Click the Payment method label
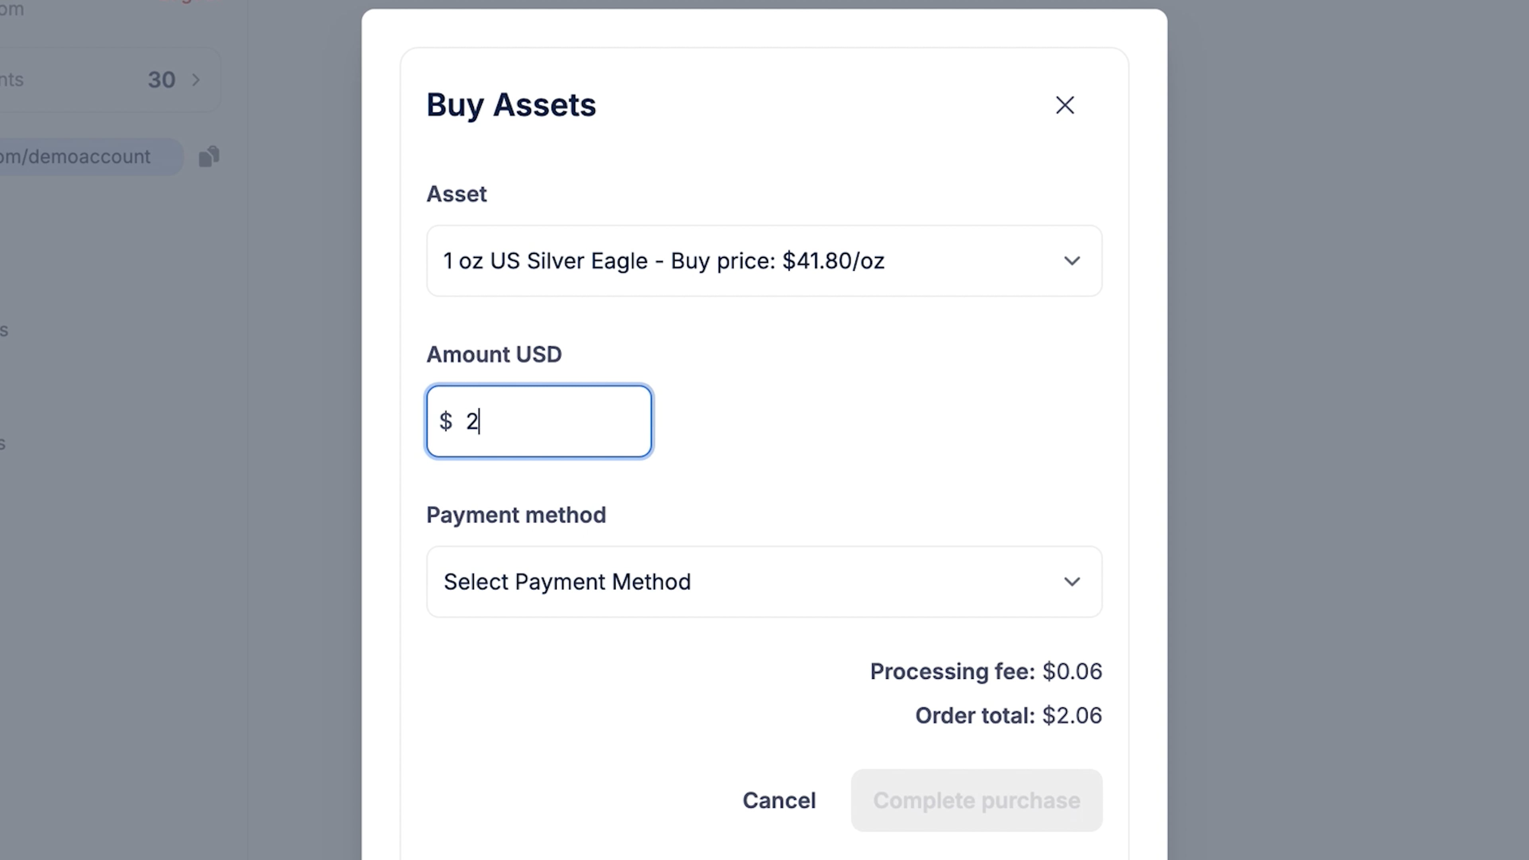The height and width of the screenshot is (860, 1529). click(x=516, y=515)
